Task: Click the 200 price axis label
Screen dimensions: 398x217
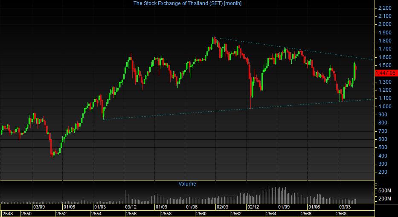Action: tap(382, 172)
